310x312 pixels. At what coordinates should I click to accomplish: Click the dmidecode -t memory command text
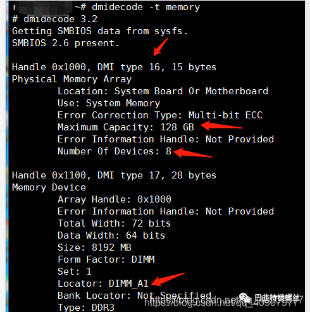pos(146,8)
